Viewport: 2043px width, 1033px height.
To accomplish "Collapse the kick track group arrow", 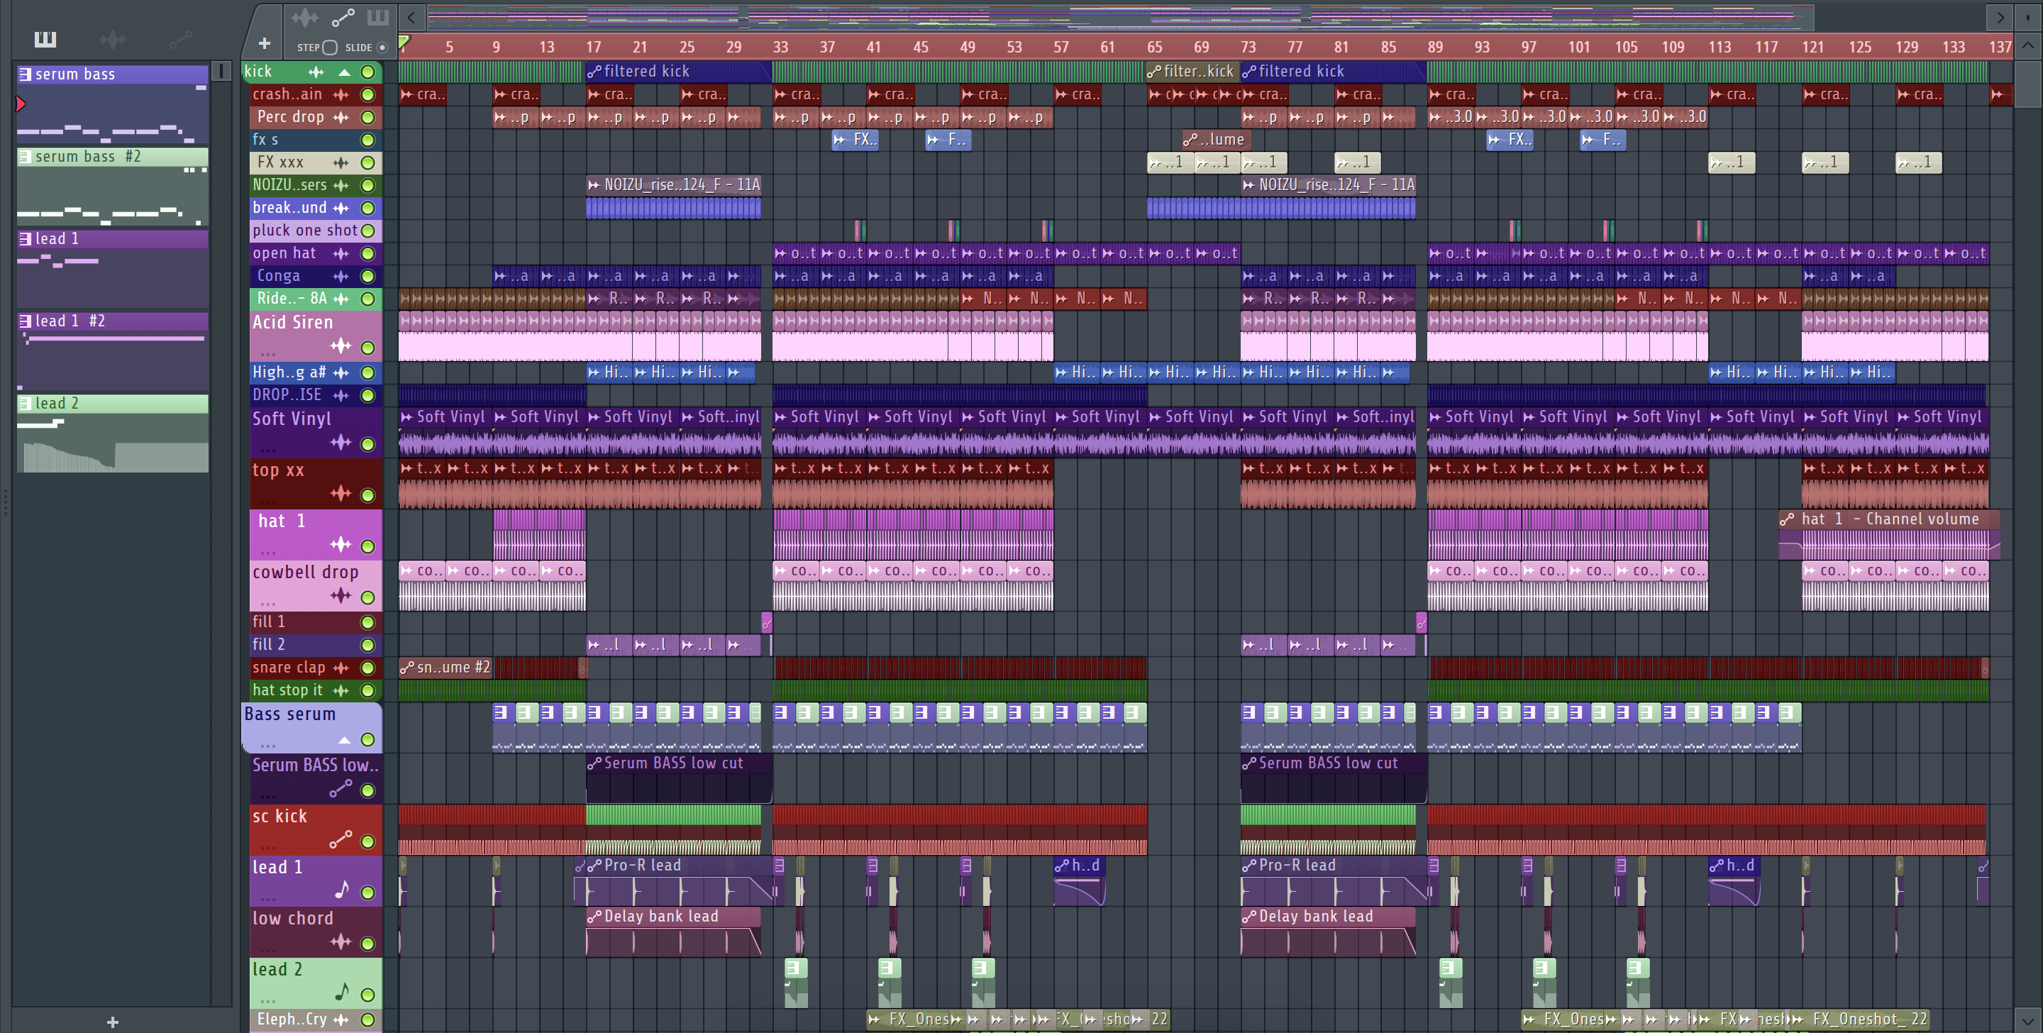I will click(344, 72).
